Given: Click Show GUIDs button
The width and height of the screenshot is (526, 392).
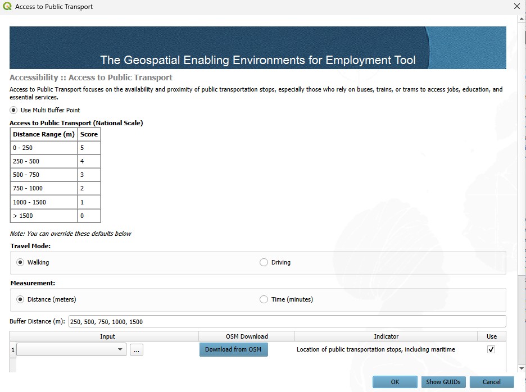Looking at the screenshot, I should (443, 382).
